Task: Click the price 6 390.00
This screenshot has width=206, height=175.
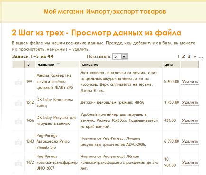Action: pos(171,141)
